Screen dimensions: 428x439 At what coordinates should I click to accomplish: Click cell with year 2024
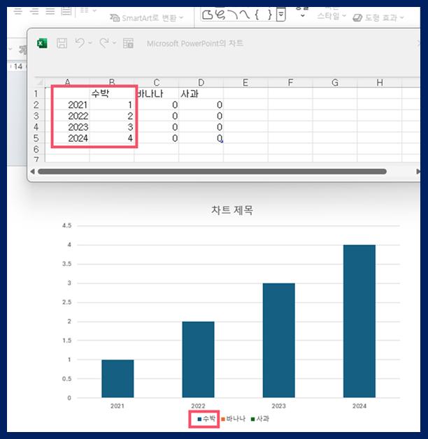(67, 138)
